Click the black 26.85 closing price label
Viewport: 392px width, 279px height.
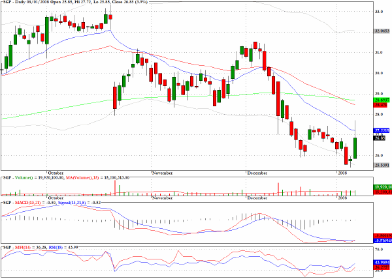(380, 138)
